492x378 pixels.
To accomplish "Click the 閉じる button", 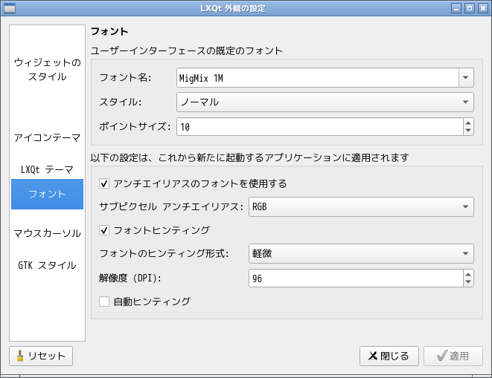I will pos(389,356).
